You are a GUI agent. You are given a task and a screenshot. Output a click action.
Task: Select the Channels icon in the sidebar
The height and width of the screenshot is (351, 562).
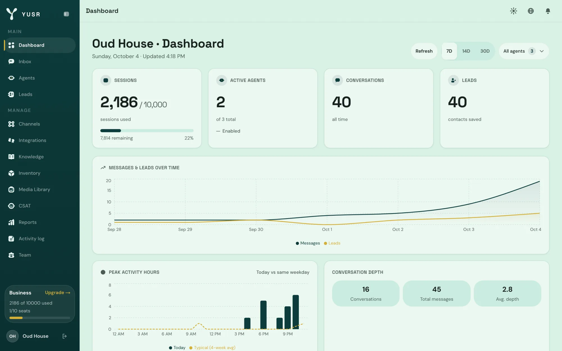tap(11, 124)
